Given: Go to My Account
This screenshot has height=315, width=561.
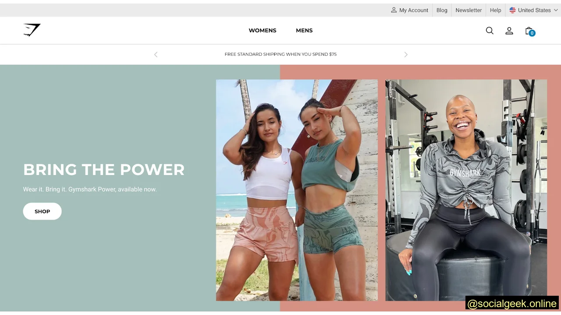Looking at the screenshot, I should (413, 10).
